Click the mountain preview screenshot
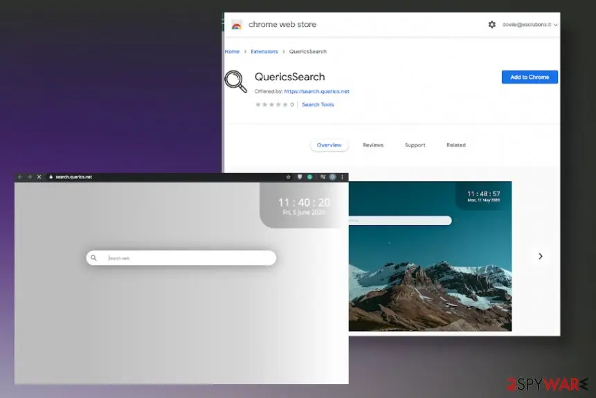This screenshot has width=596, height=398. point(430,256)
